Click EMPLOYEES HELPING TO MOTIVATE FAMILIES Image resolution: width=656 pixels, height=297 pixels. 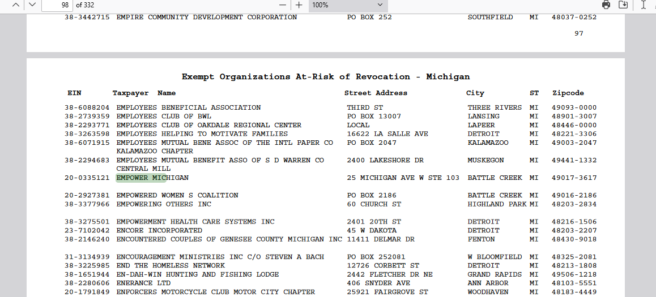point(202,134)
